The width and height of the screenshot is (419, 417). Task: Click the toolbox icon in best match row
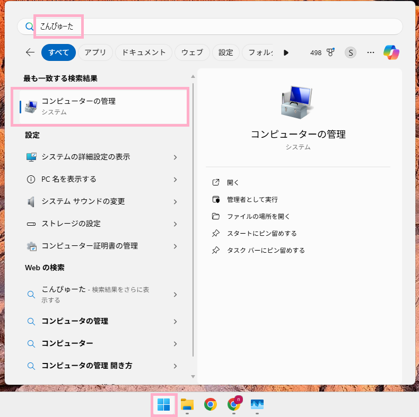(x=31, y=107)
